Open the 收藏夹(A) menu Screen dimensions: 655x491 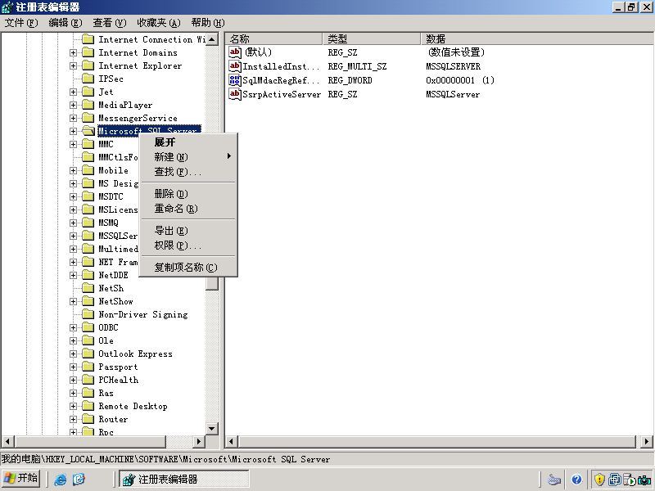click(x=159, y=23)
